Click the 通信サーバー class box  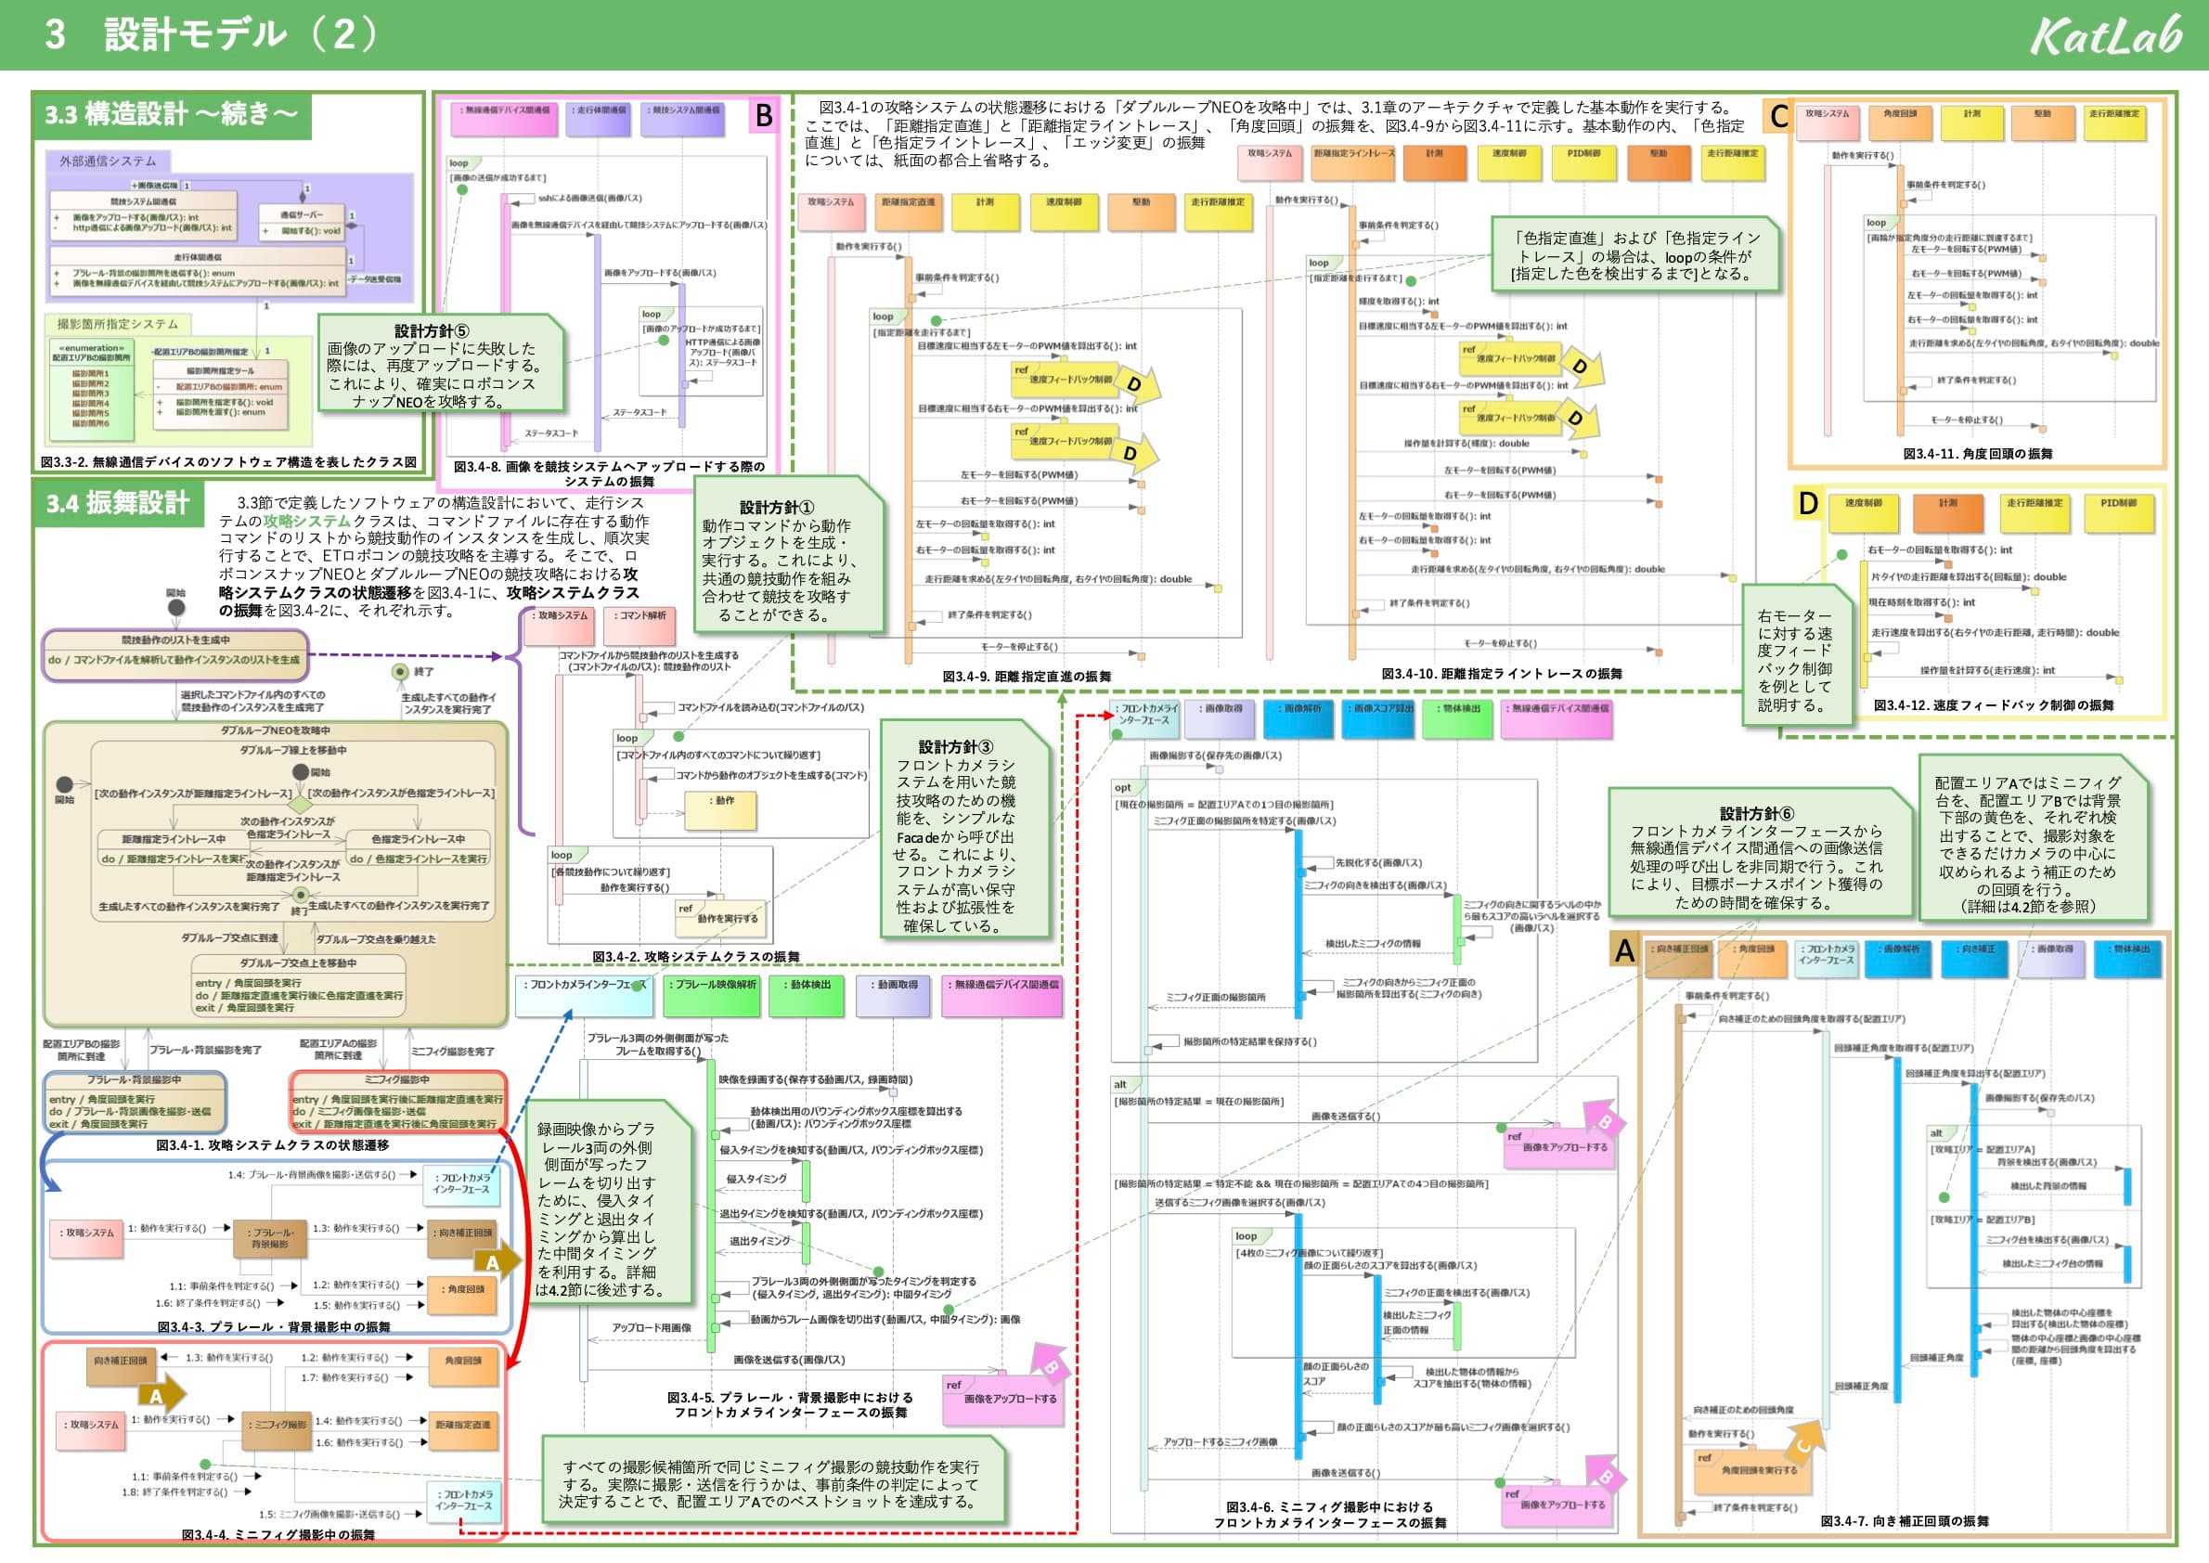[x=302, y=223]
